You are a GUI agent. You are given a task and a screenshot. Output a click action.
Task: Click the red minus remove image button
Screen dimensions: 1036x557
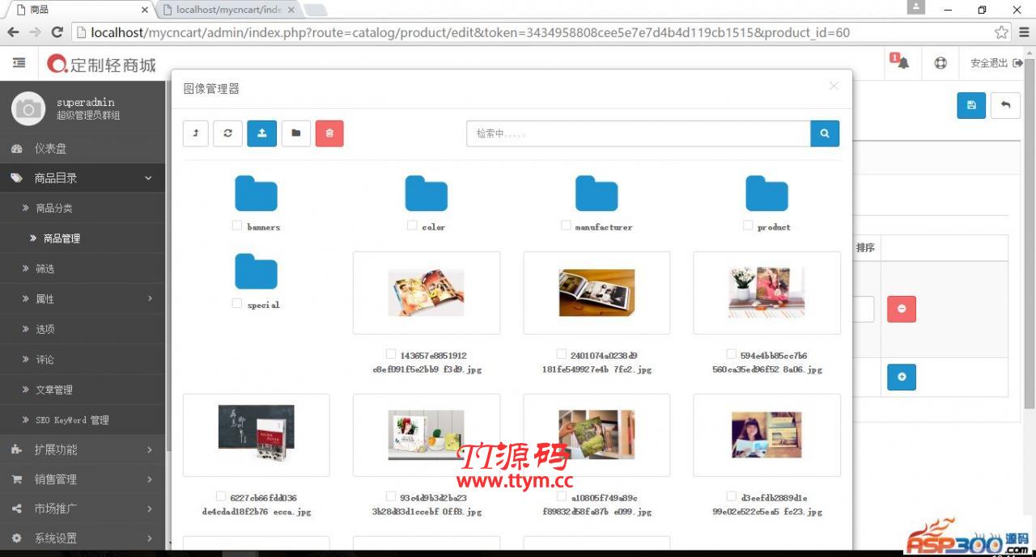pyautogui.click(x=902, y=309)
